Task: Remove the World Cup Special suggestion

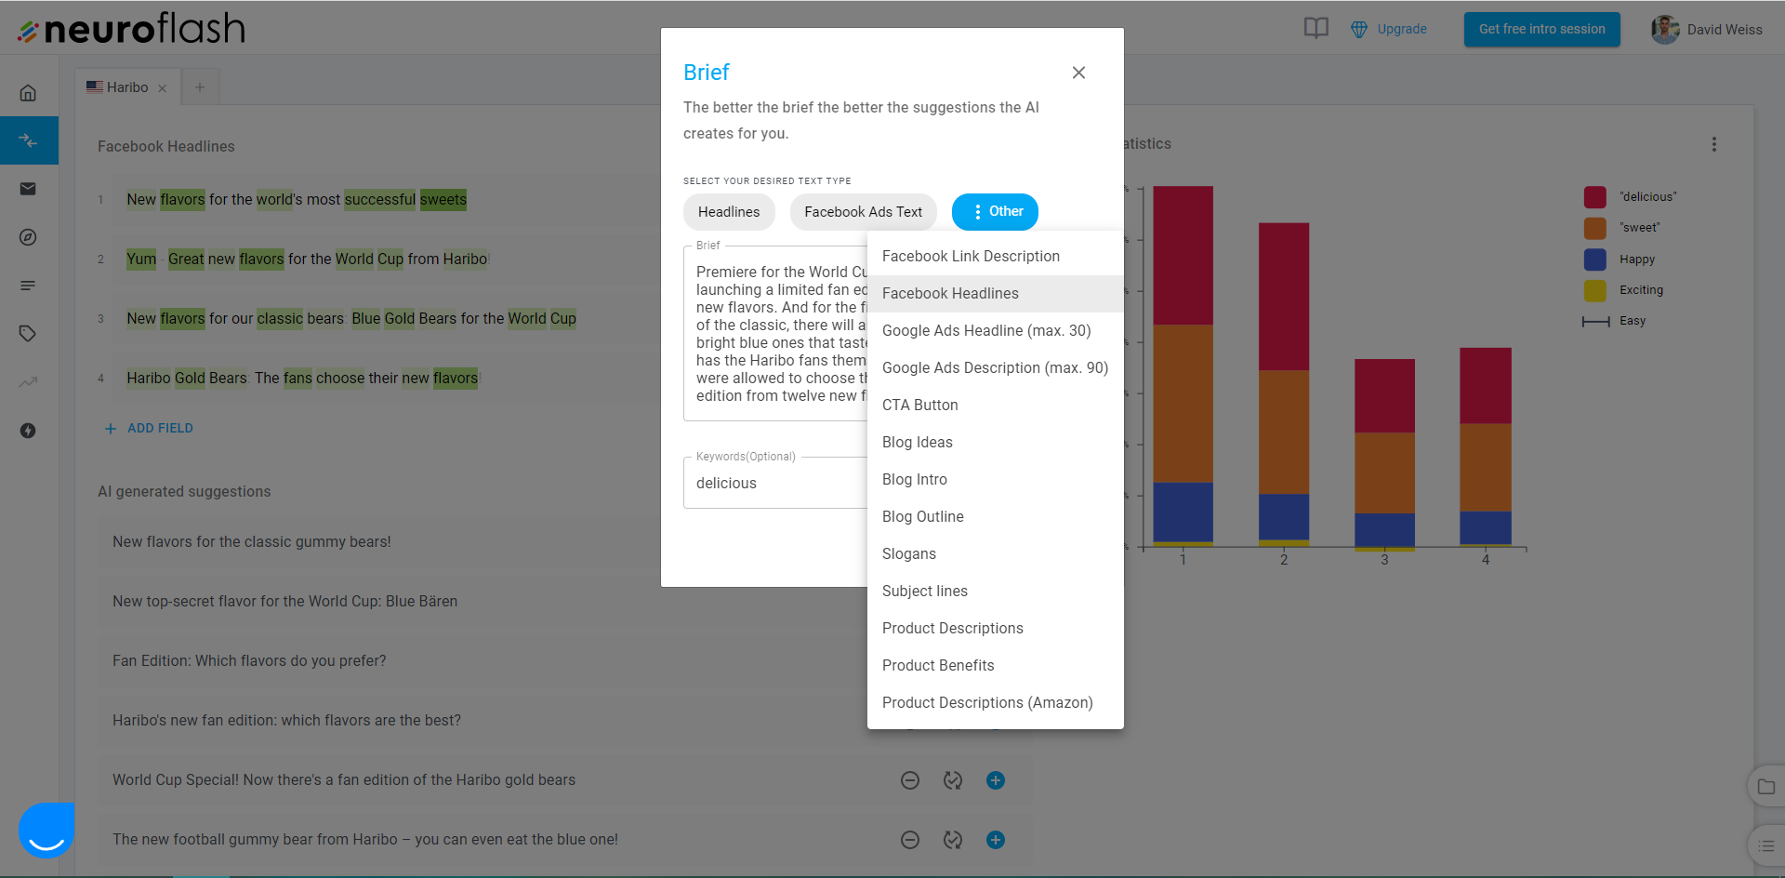Action: coord(909,780)
